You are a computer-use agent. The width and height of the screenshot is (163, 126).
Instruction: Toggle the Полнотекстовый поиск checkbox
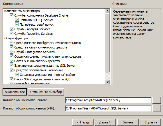pos(17,25)
